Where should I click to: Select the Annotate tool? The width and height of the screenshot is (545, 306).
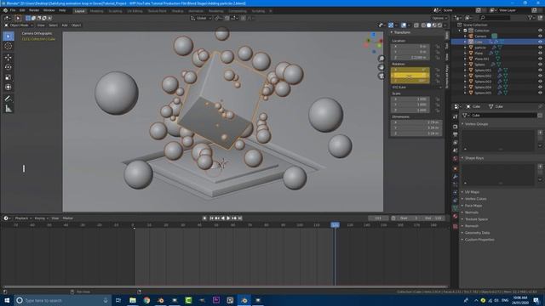[9, 99]
